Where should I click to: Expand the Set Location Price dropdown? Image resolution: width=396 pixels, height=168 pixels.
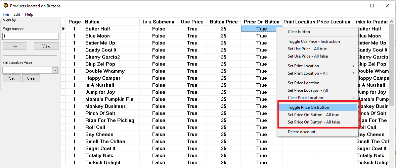55,70
